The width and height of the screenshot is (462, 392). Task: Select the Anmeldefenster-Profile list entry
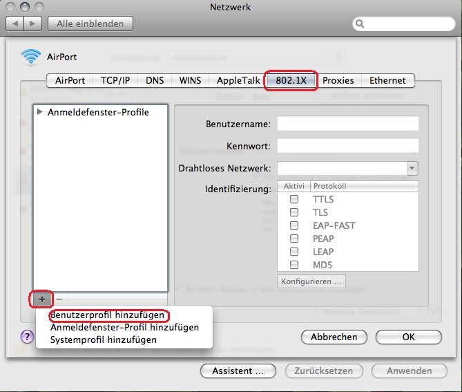click(100, 112)
